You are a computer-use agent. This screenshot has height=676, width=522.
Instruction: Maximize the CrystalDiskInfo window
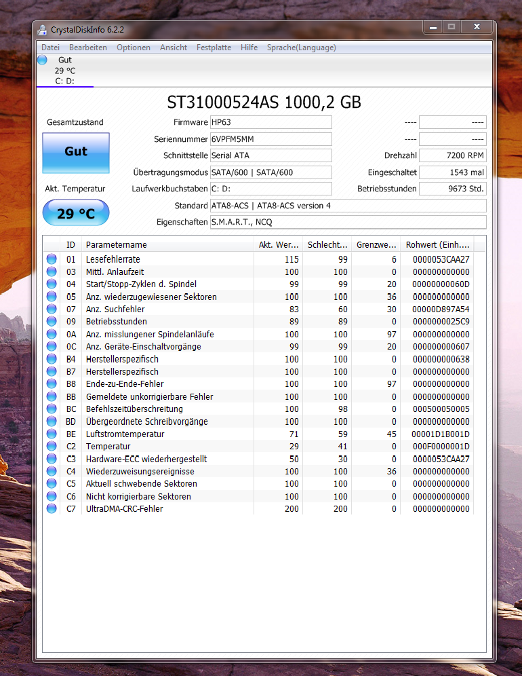[451, 27]
